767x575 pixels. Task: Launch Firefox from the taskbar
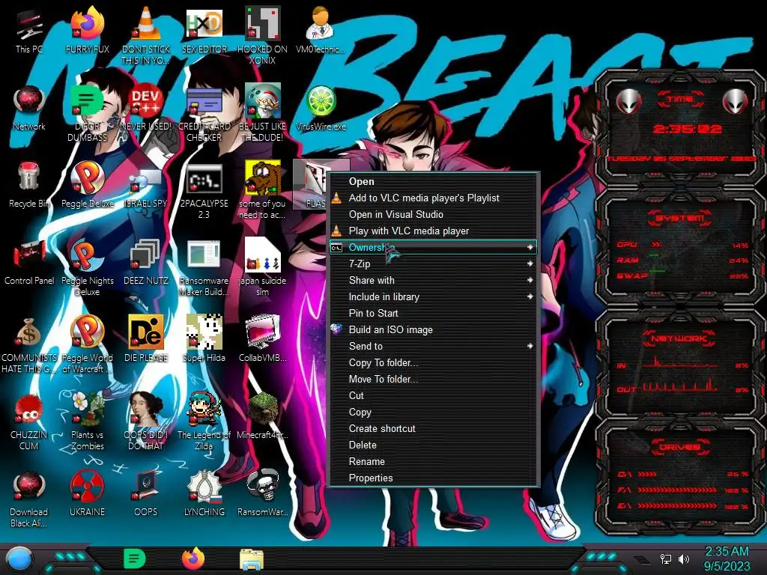coord(193,559)
